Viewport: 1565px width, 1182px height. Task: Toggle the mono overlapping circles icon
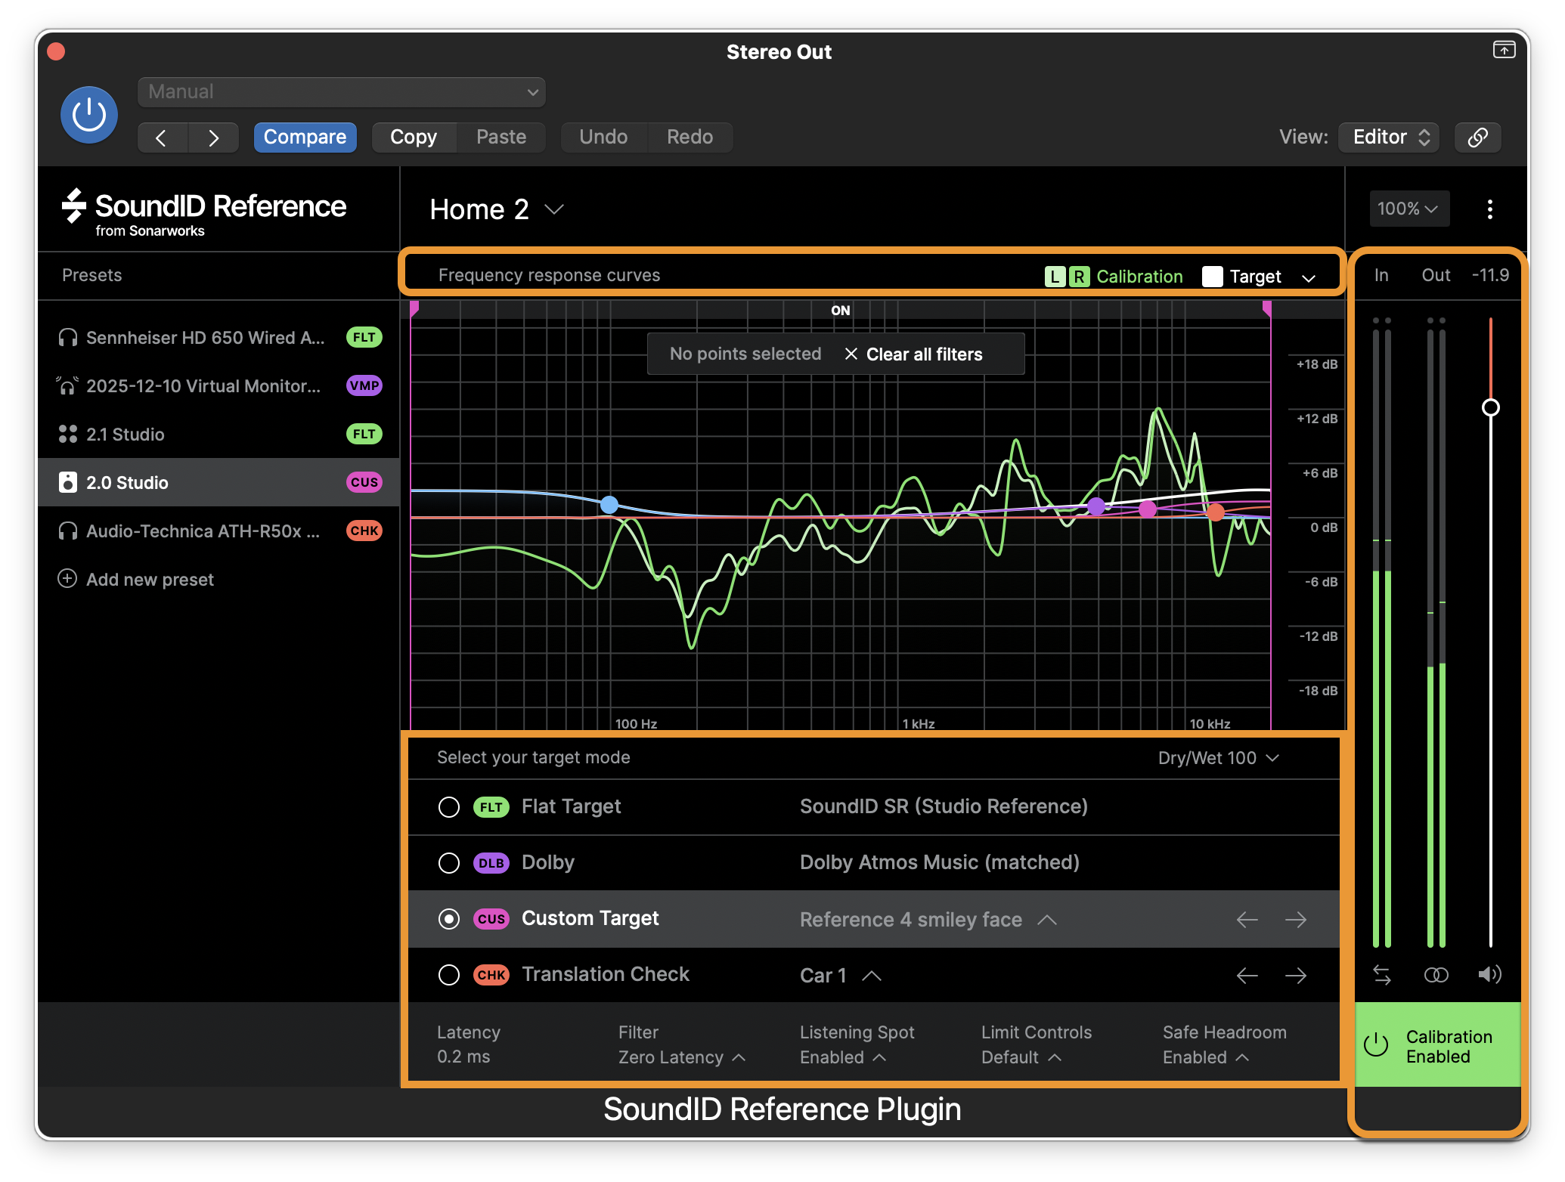(x=1436, y=975)
